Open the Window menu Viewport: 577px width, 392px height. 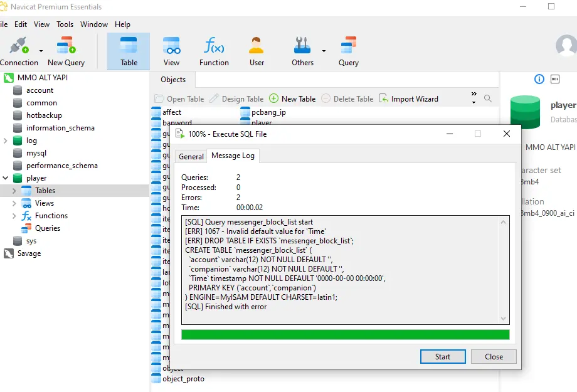point(94,24)
